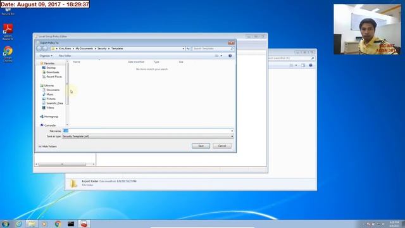The width and height of the screenshot is (405, 228).
Task: Go forward using the dialog's Forward arrow
Action: 45,49
